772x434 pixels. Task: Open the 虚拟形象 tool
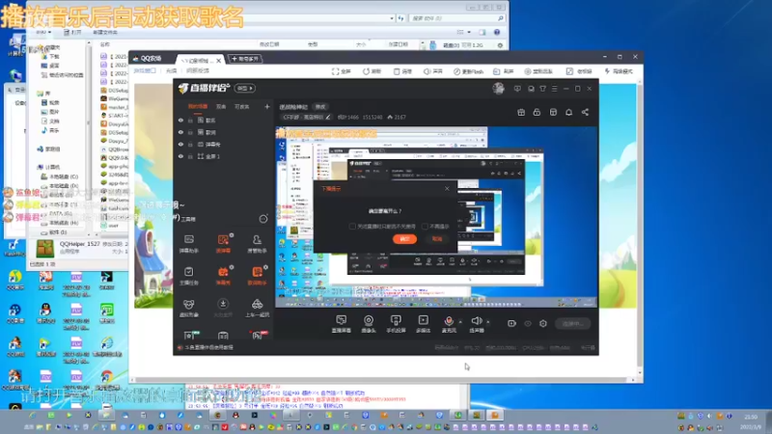pyautogui.click(x=188, y=309)
